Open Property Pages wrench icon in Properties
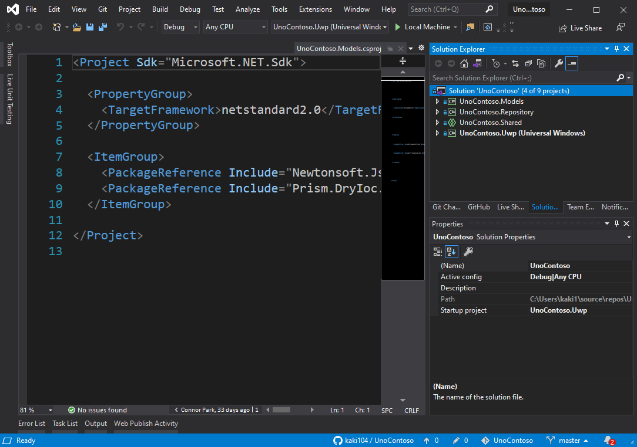Screen dimensions: 637x447 tap(468, 252)
